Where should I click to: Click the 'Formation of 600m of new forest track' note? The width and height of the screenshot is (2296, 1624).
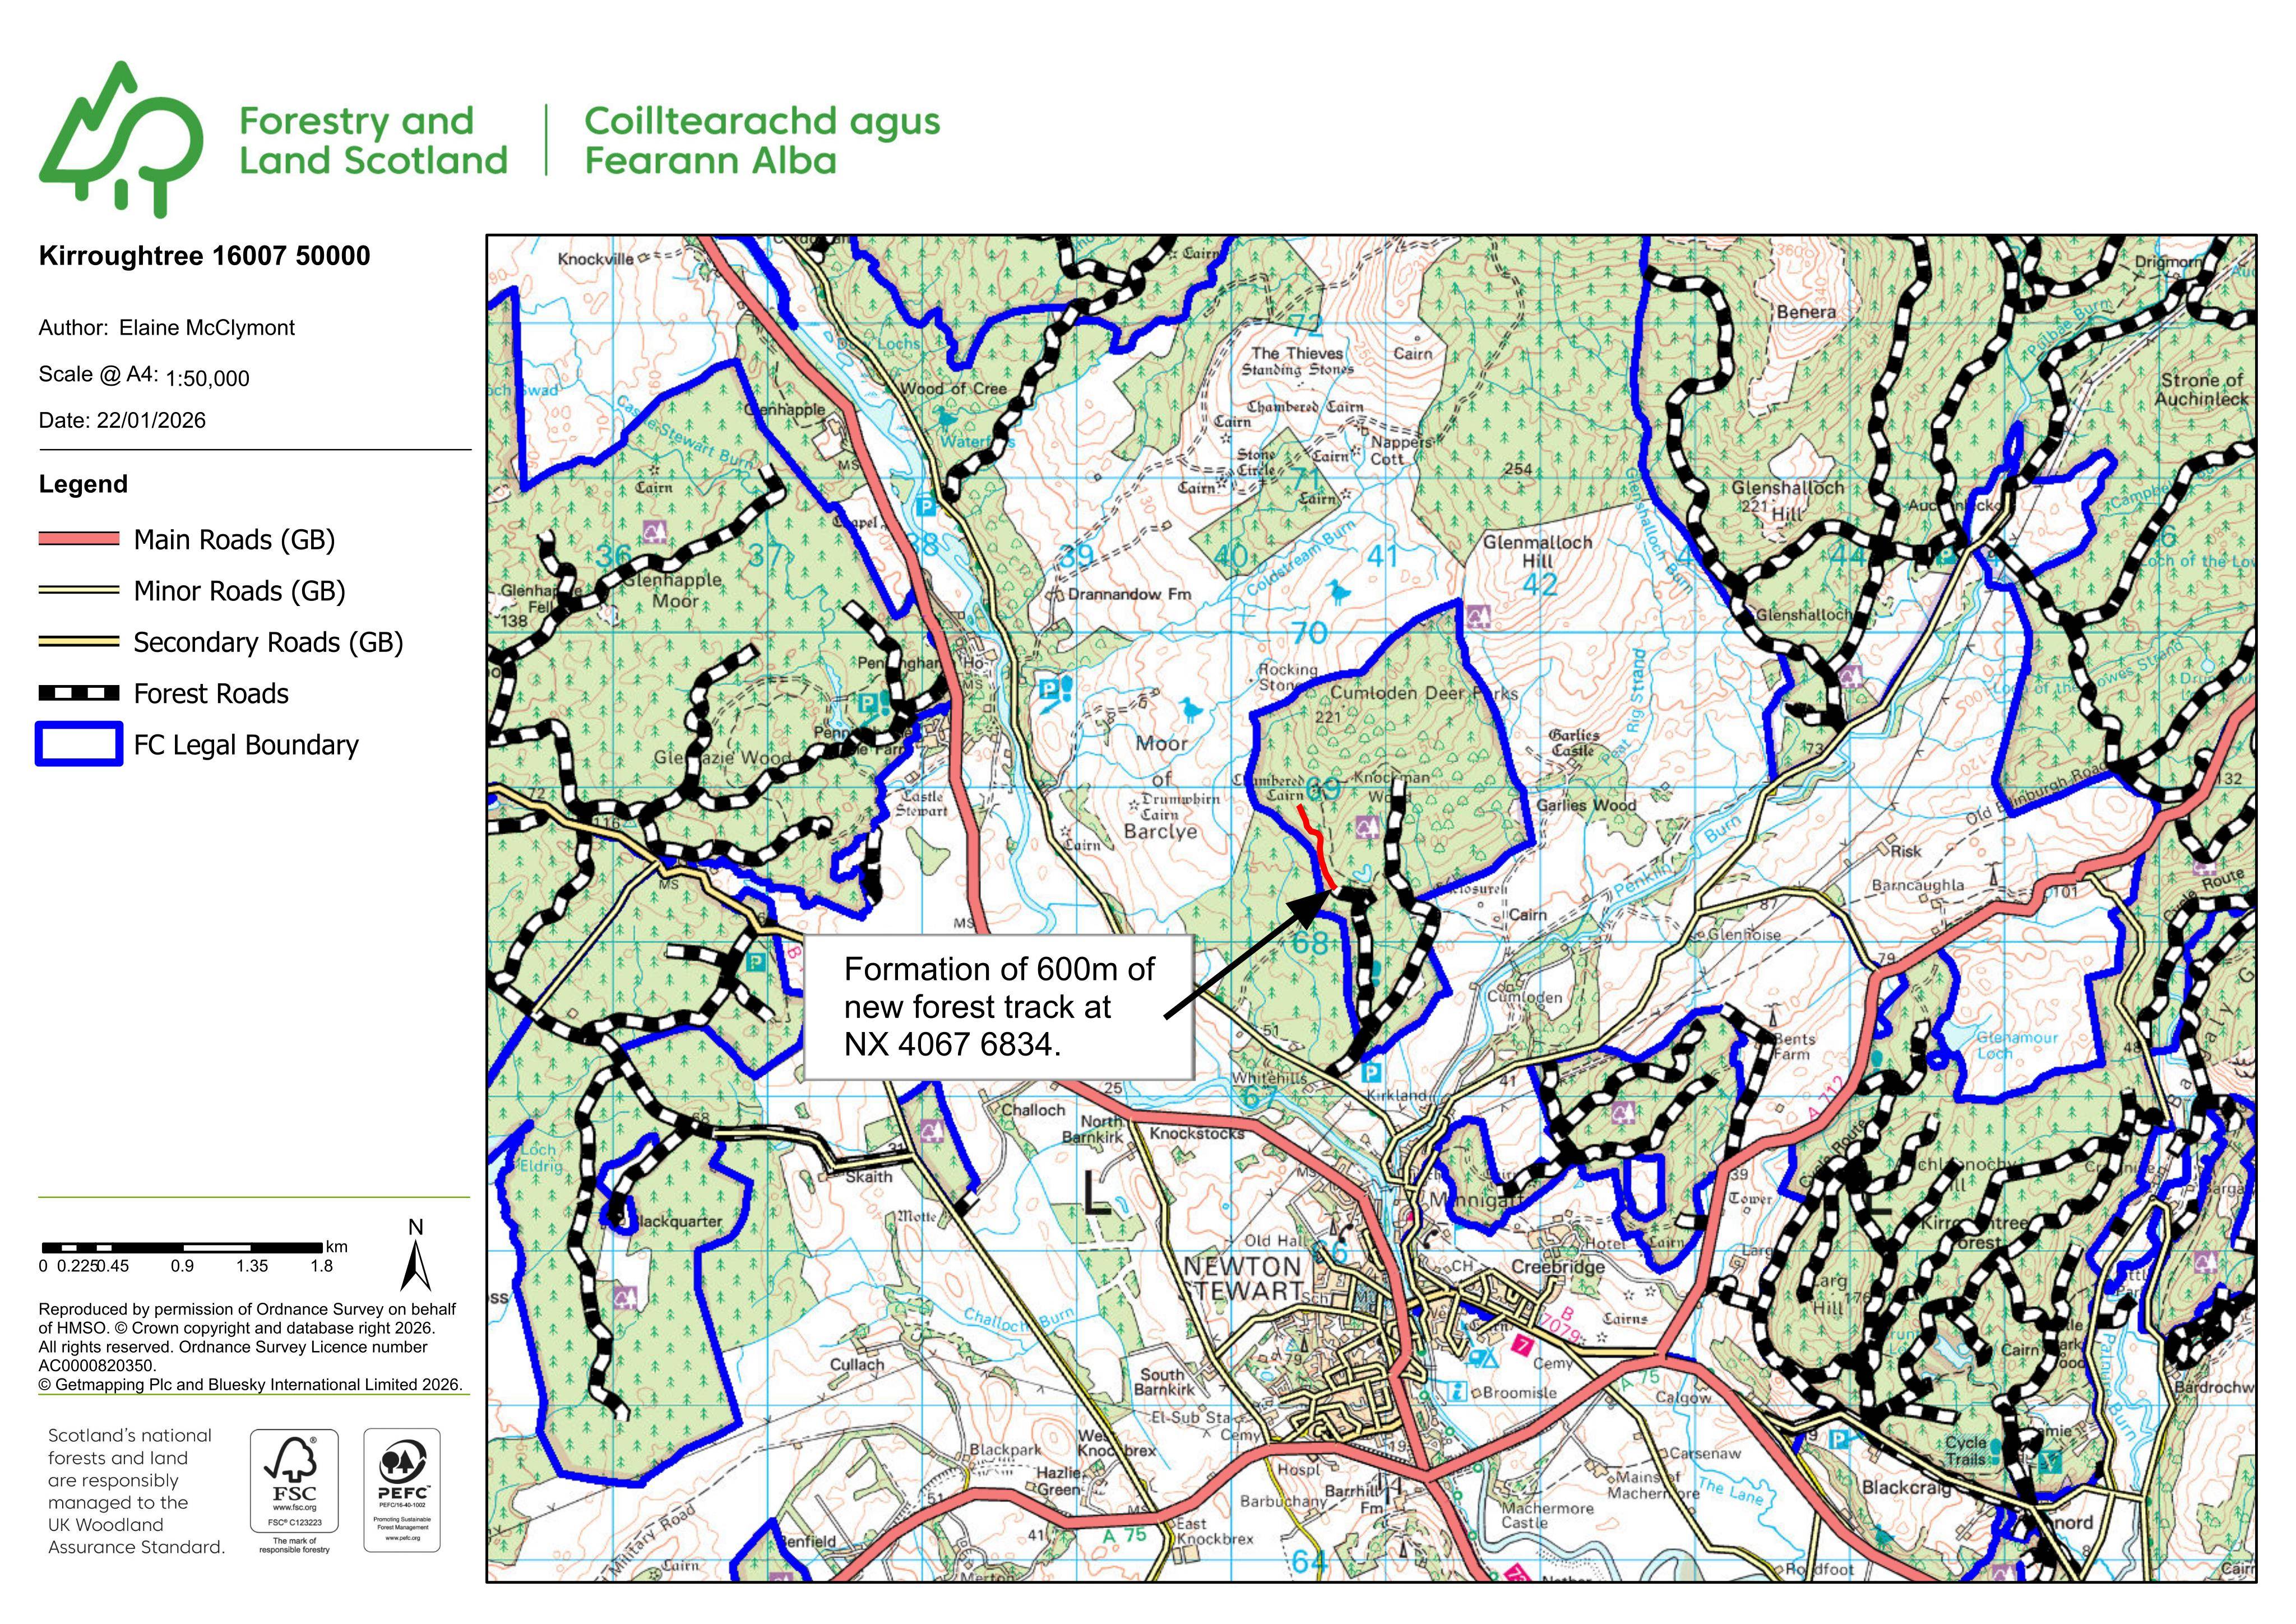(998, 1006)
